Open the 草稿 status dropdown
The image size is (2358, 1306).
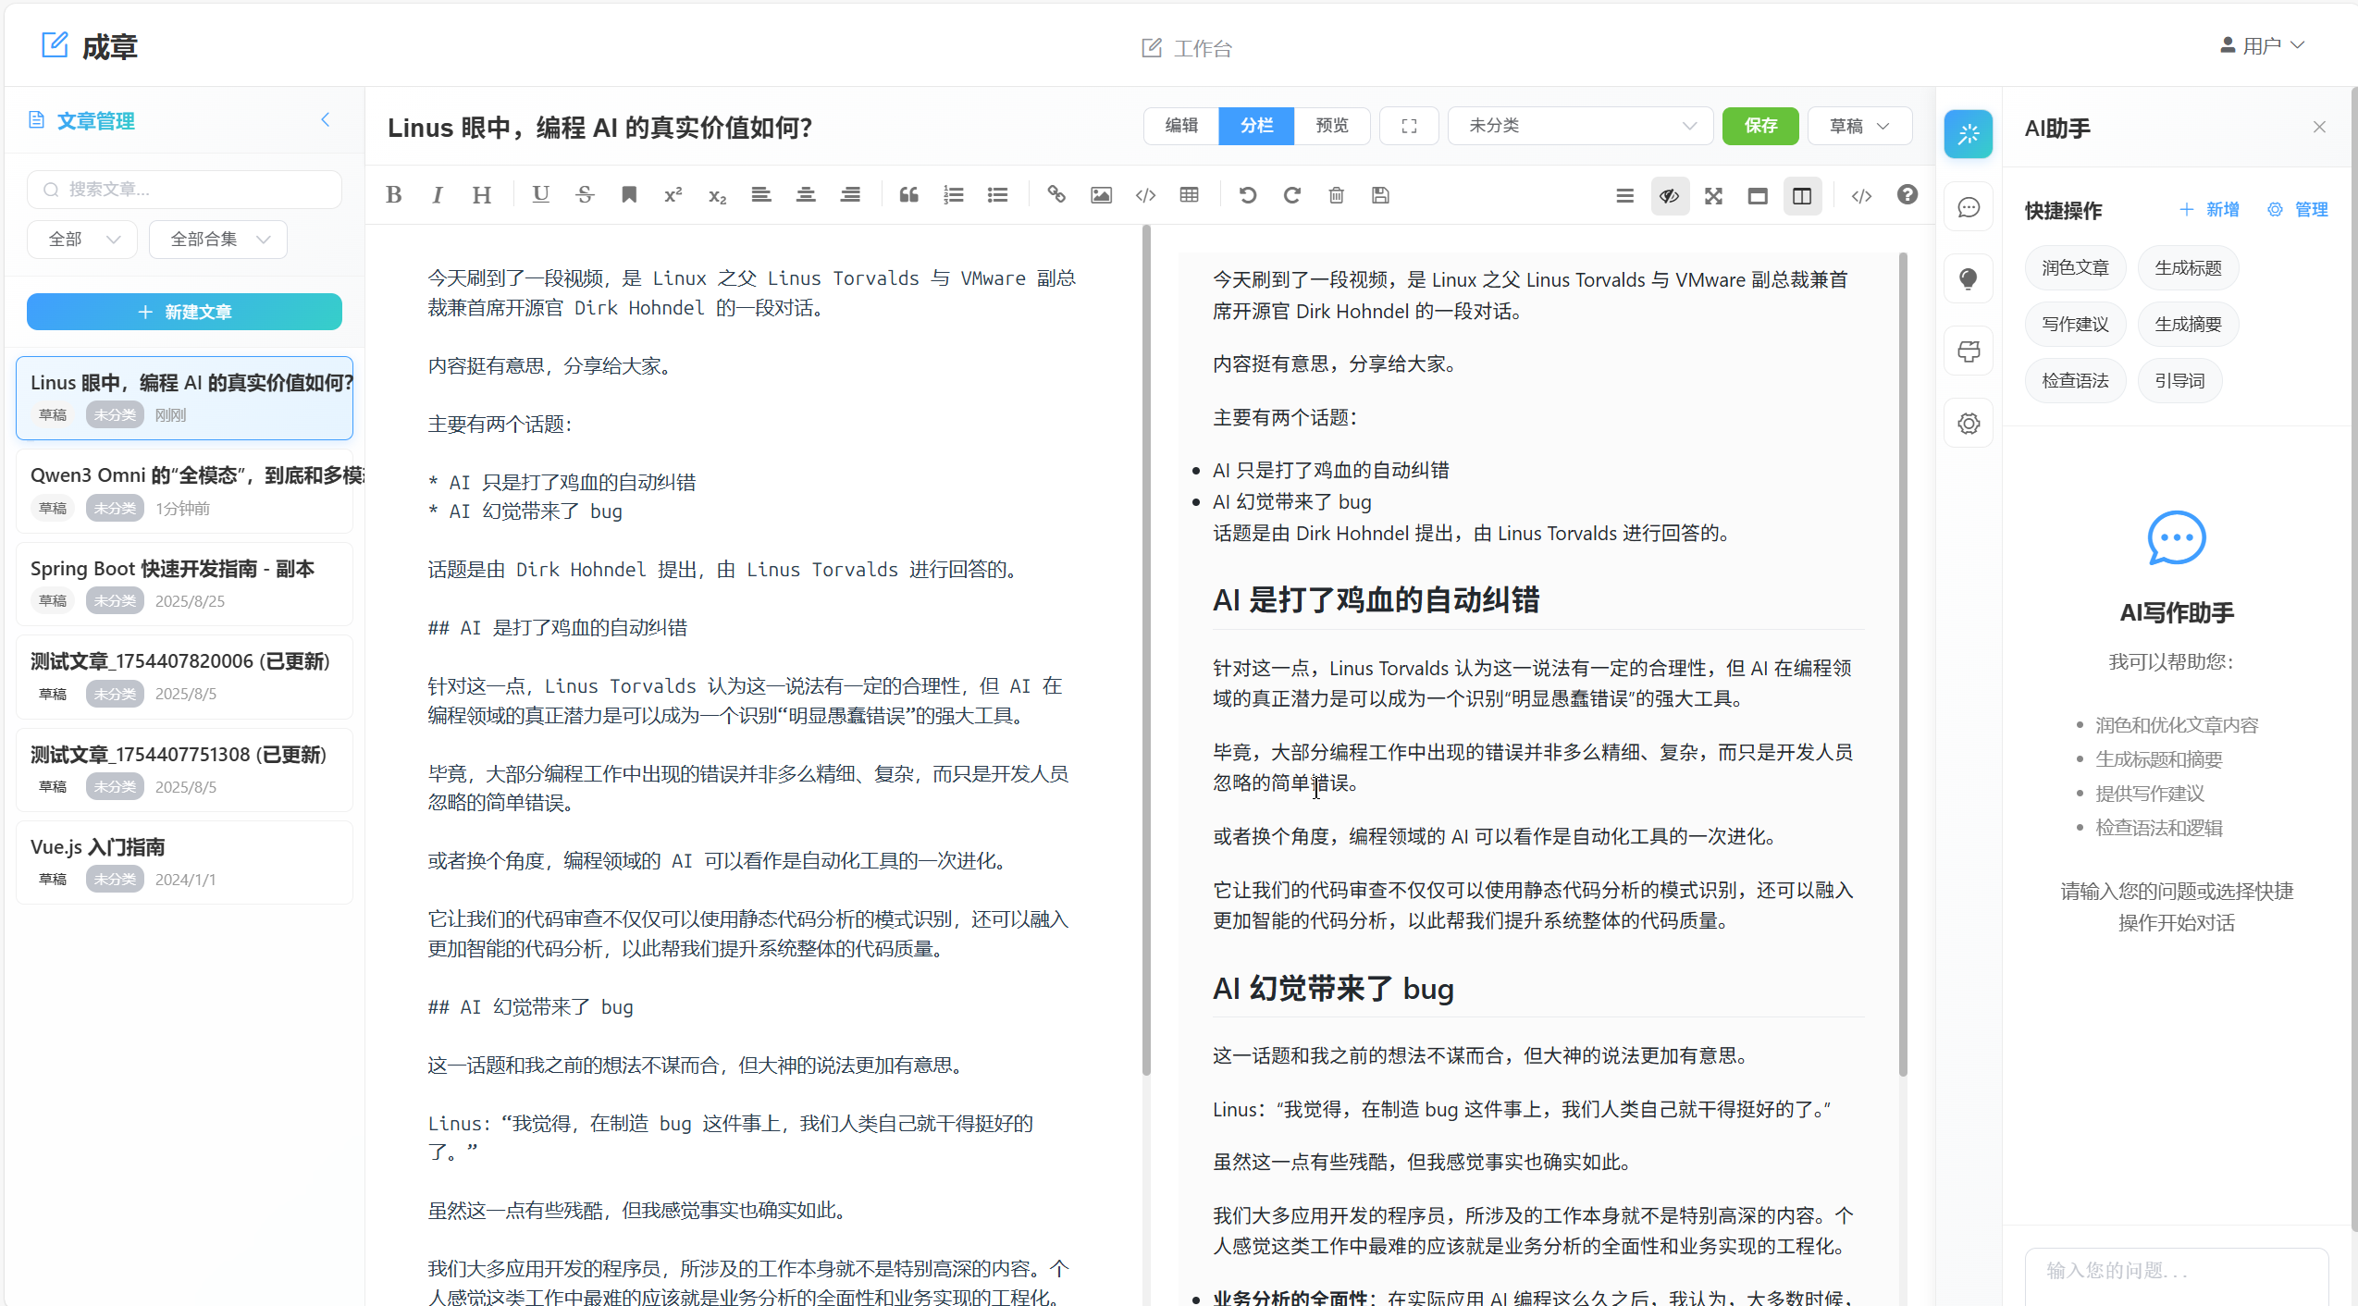point(1858,126)
